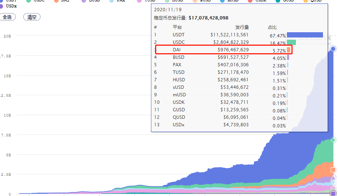Click the purple USDx square data marker
This screenshot has height=196, width=338.
(x=333, y=193)
